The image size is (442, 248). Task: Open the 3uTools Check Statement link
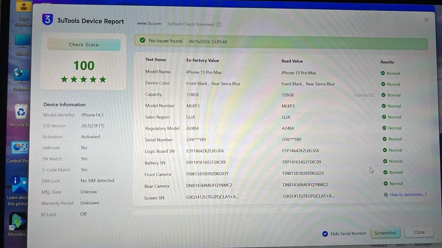191,24
